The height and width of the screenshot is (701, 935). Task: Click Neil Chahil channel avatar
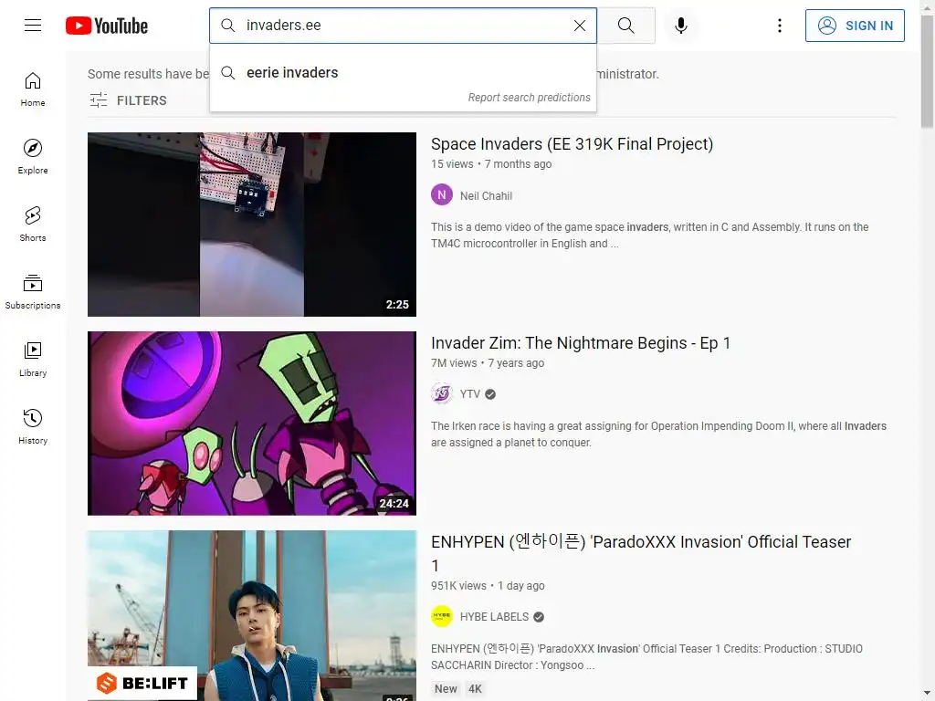[x=442, y=195]
